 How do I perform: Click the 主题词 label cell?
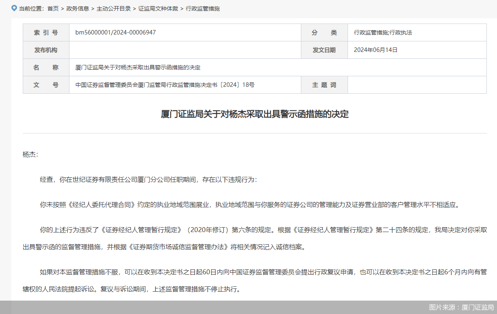(324, 85)
